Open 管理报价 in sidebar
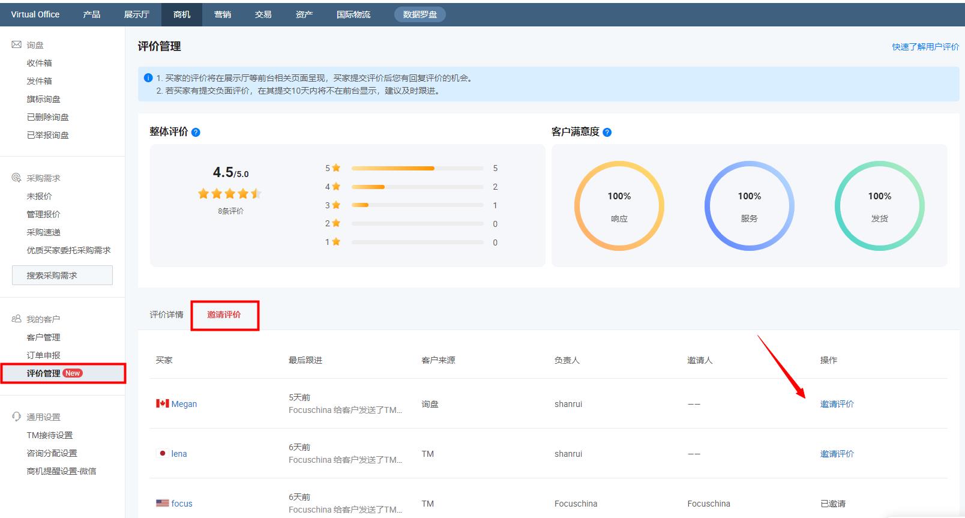The image size is (965, 518). 43,214
